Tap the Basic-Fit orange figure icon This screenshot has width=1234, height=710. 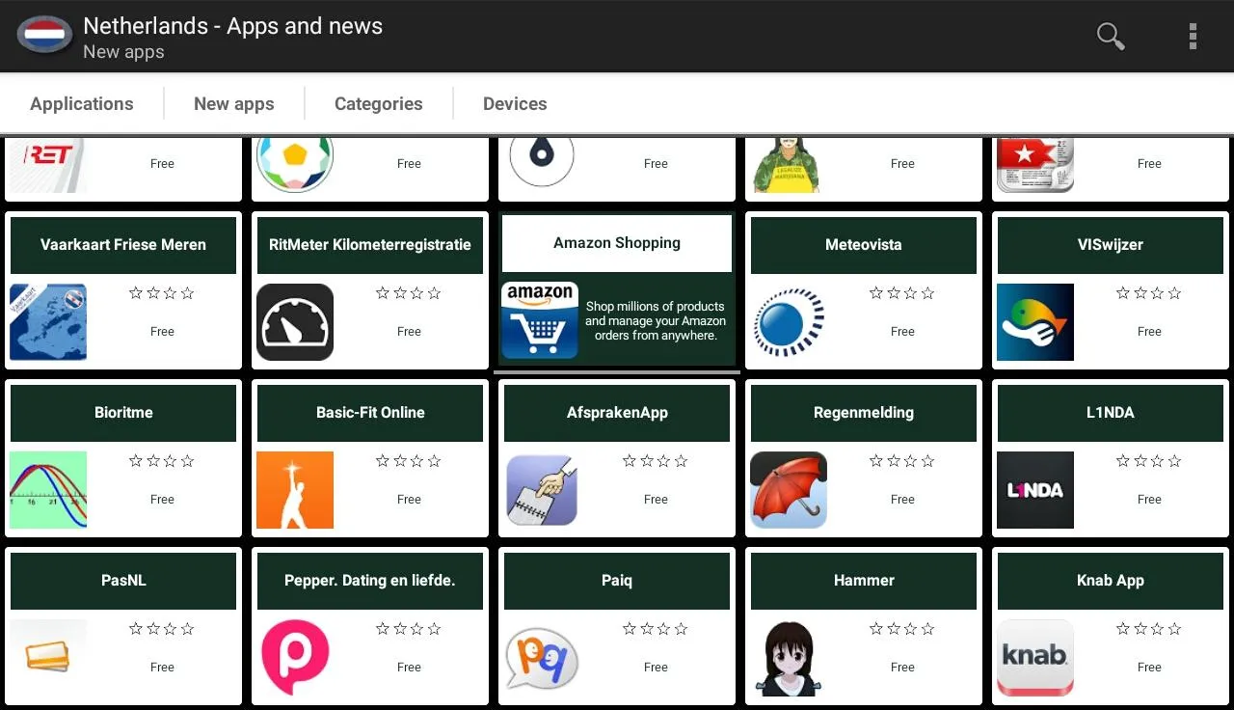(295, 490)
